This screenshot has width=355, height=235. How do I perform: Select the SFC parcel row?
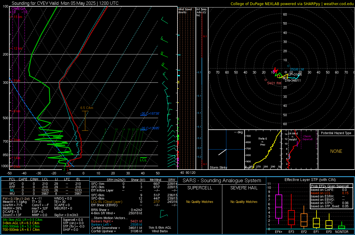pyautogui.click(x=45, y=184)
